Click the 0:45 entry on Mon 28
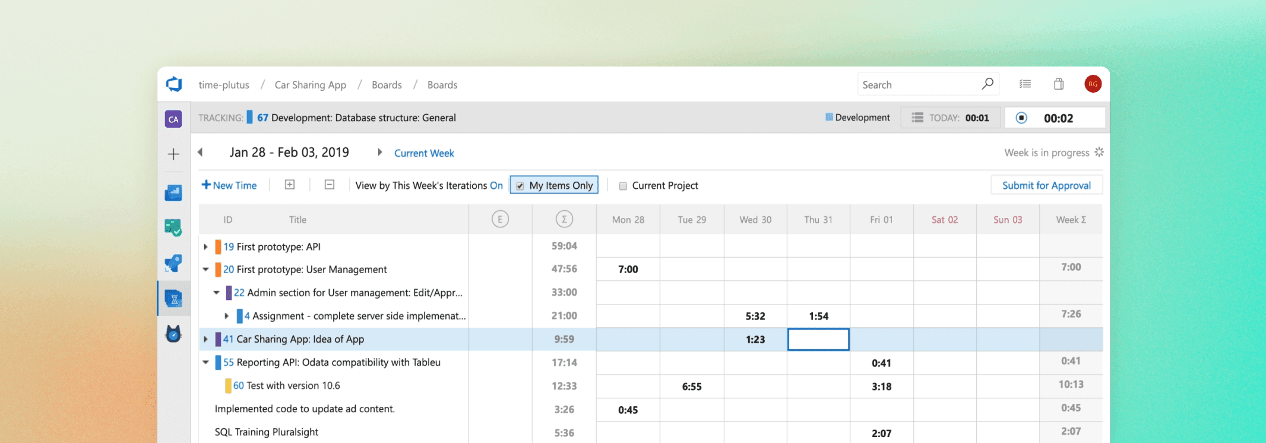This screenshot has height=443, width=1266. coord(628,410)
